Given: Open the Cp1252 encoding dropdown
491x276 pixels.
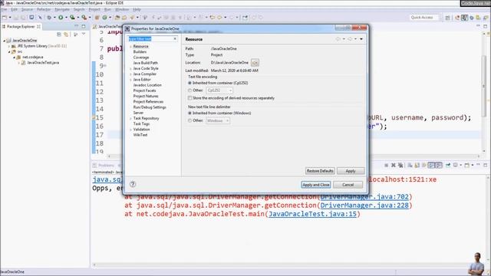Looking at the screenshot, I should pos(219,90).
